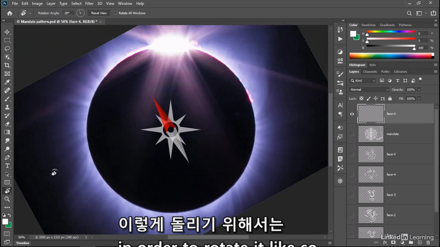The image size is (440, 247).
Task: Switch to the Channels tab
Action: tap(370, 72)
